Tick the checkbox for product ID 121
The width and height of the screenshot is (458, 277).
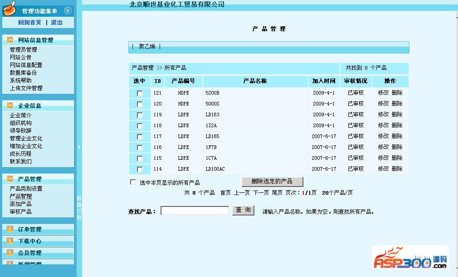[x=140, y=93]
